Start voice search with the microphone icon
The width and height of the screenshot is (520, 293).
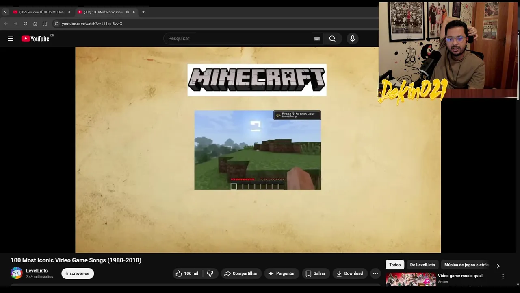click(x=353, y=39)
